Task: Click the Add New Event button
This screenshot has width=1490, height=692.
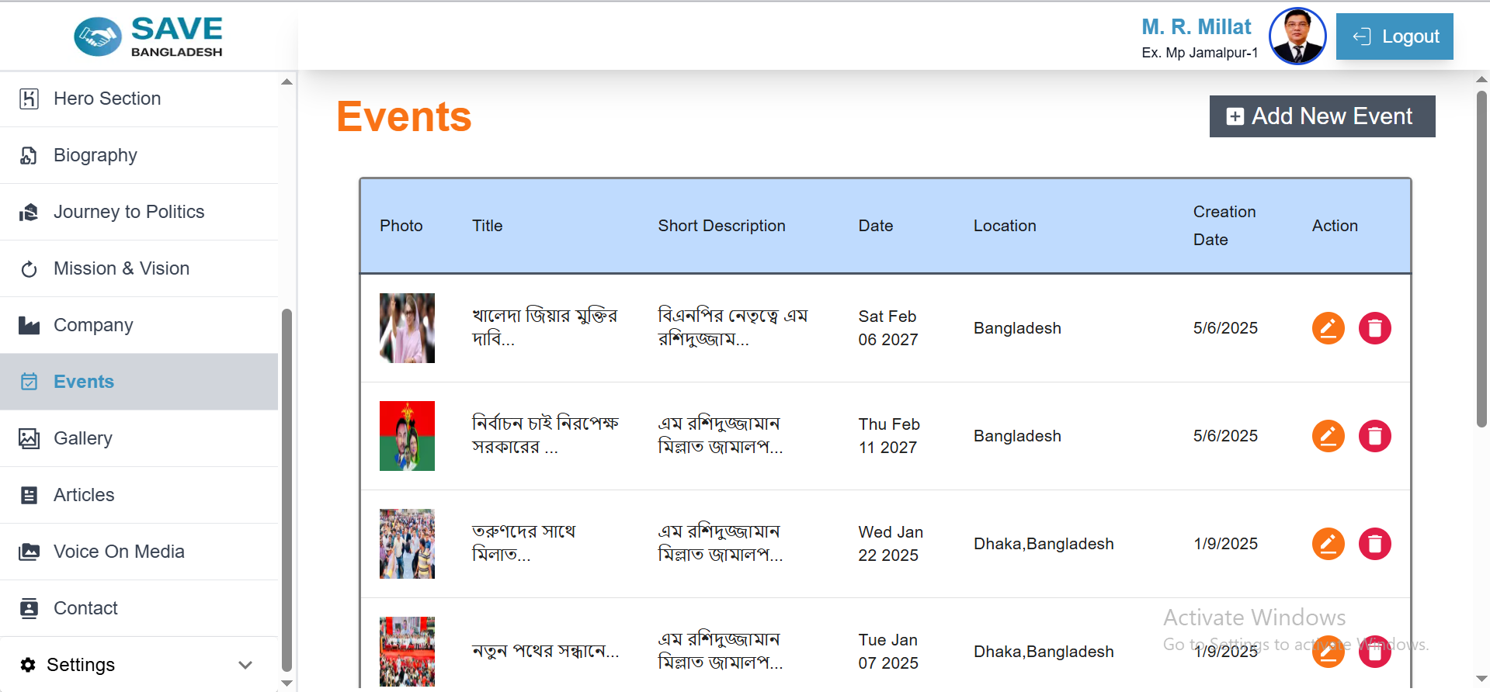Action: [x=1322, y=116]
